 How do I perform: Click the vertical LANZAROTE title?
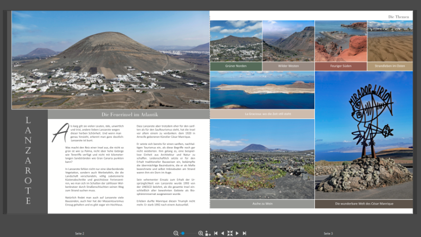[28, 160]
